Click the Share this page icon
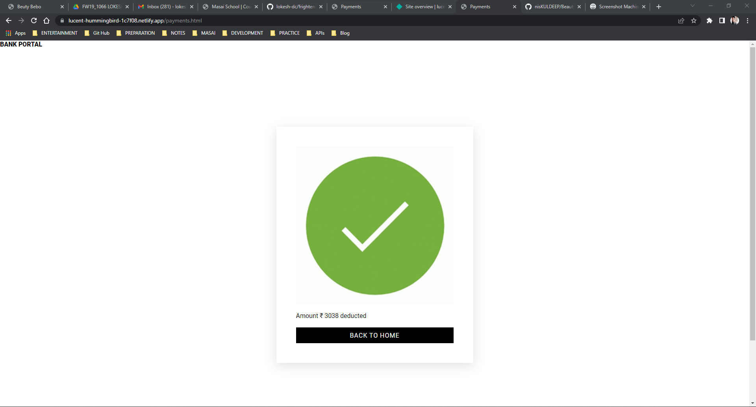The image size is (756, 407). click(x=681, y=20)
